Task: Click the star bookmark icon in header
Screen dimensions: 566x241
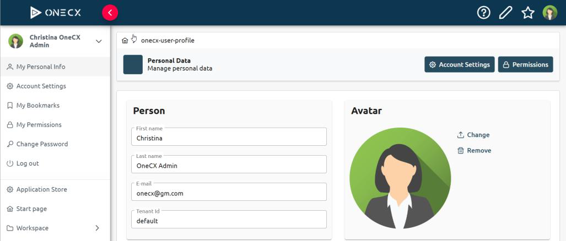Action: coord(528,13)
